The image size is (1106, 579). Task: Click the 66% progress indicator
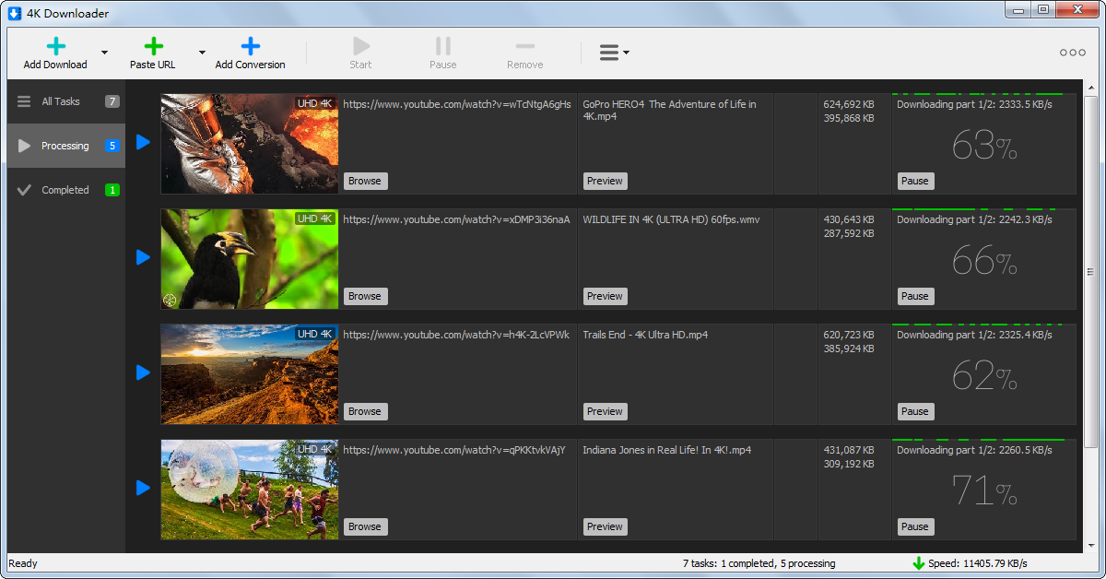983,261
